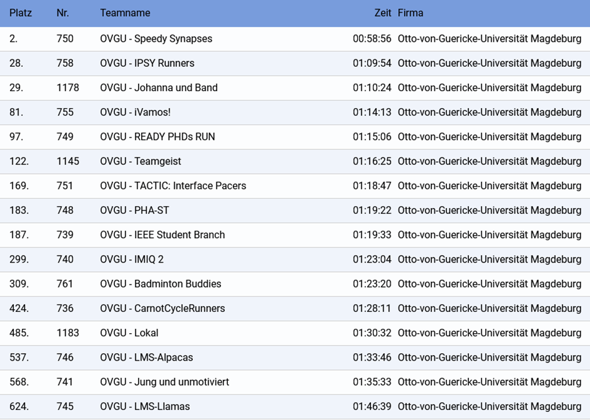Click time 00:58:56

(372, 39)
